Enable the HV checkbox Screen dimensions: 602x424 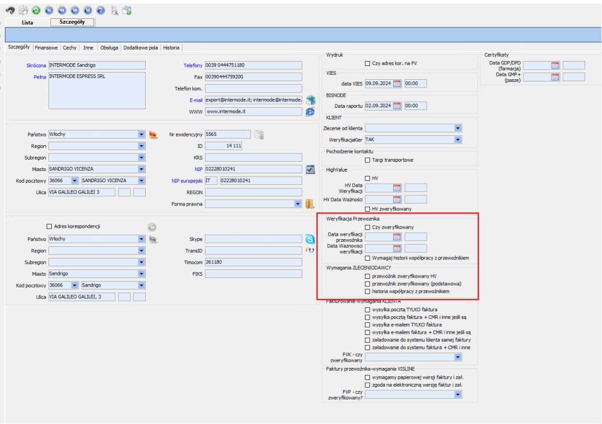pos(367,179)
